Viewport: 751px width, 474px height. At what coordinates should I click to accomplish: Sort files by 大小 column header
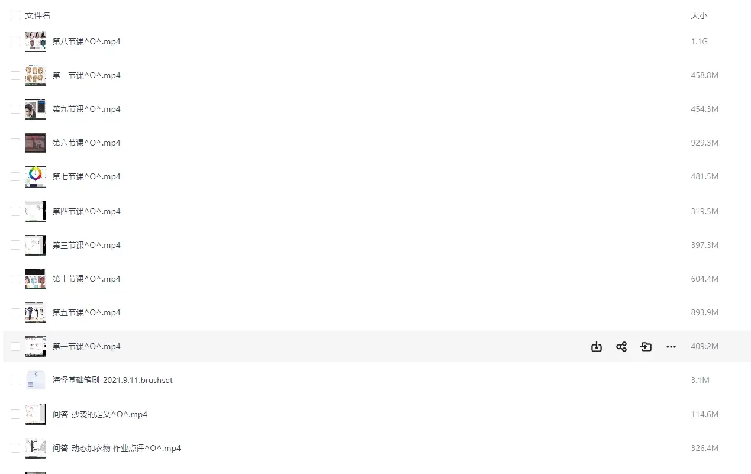tap(699, 15)
